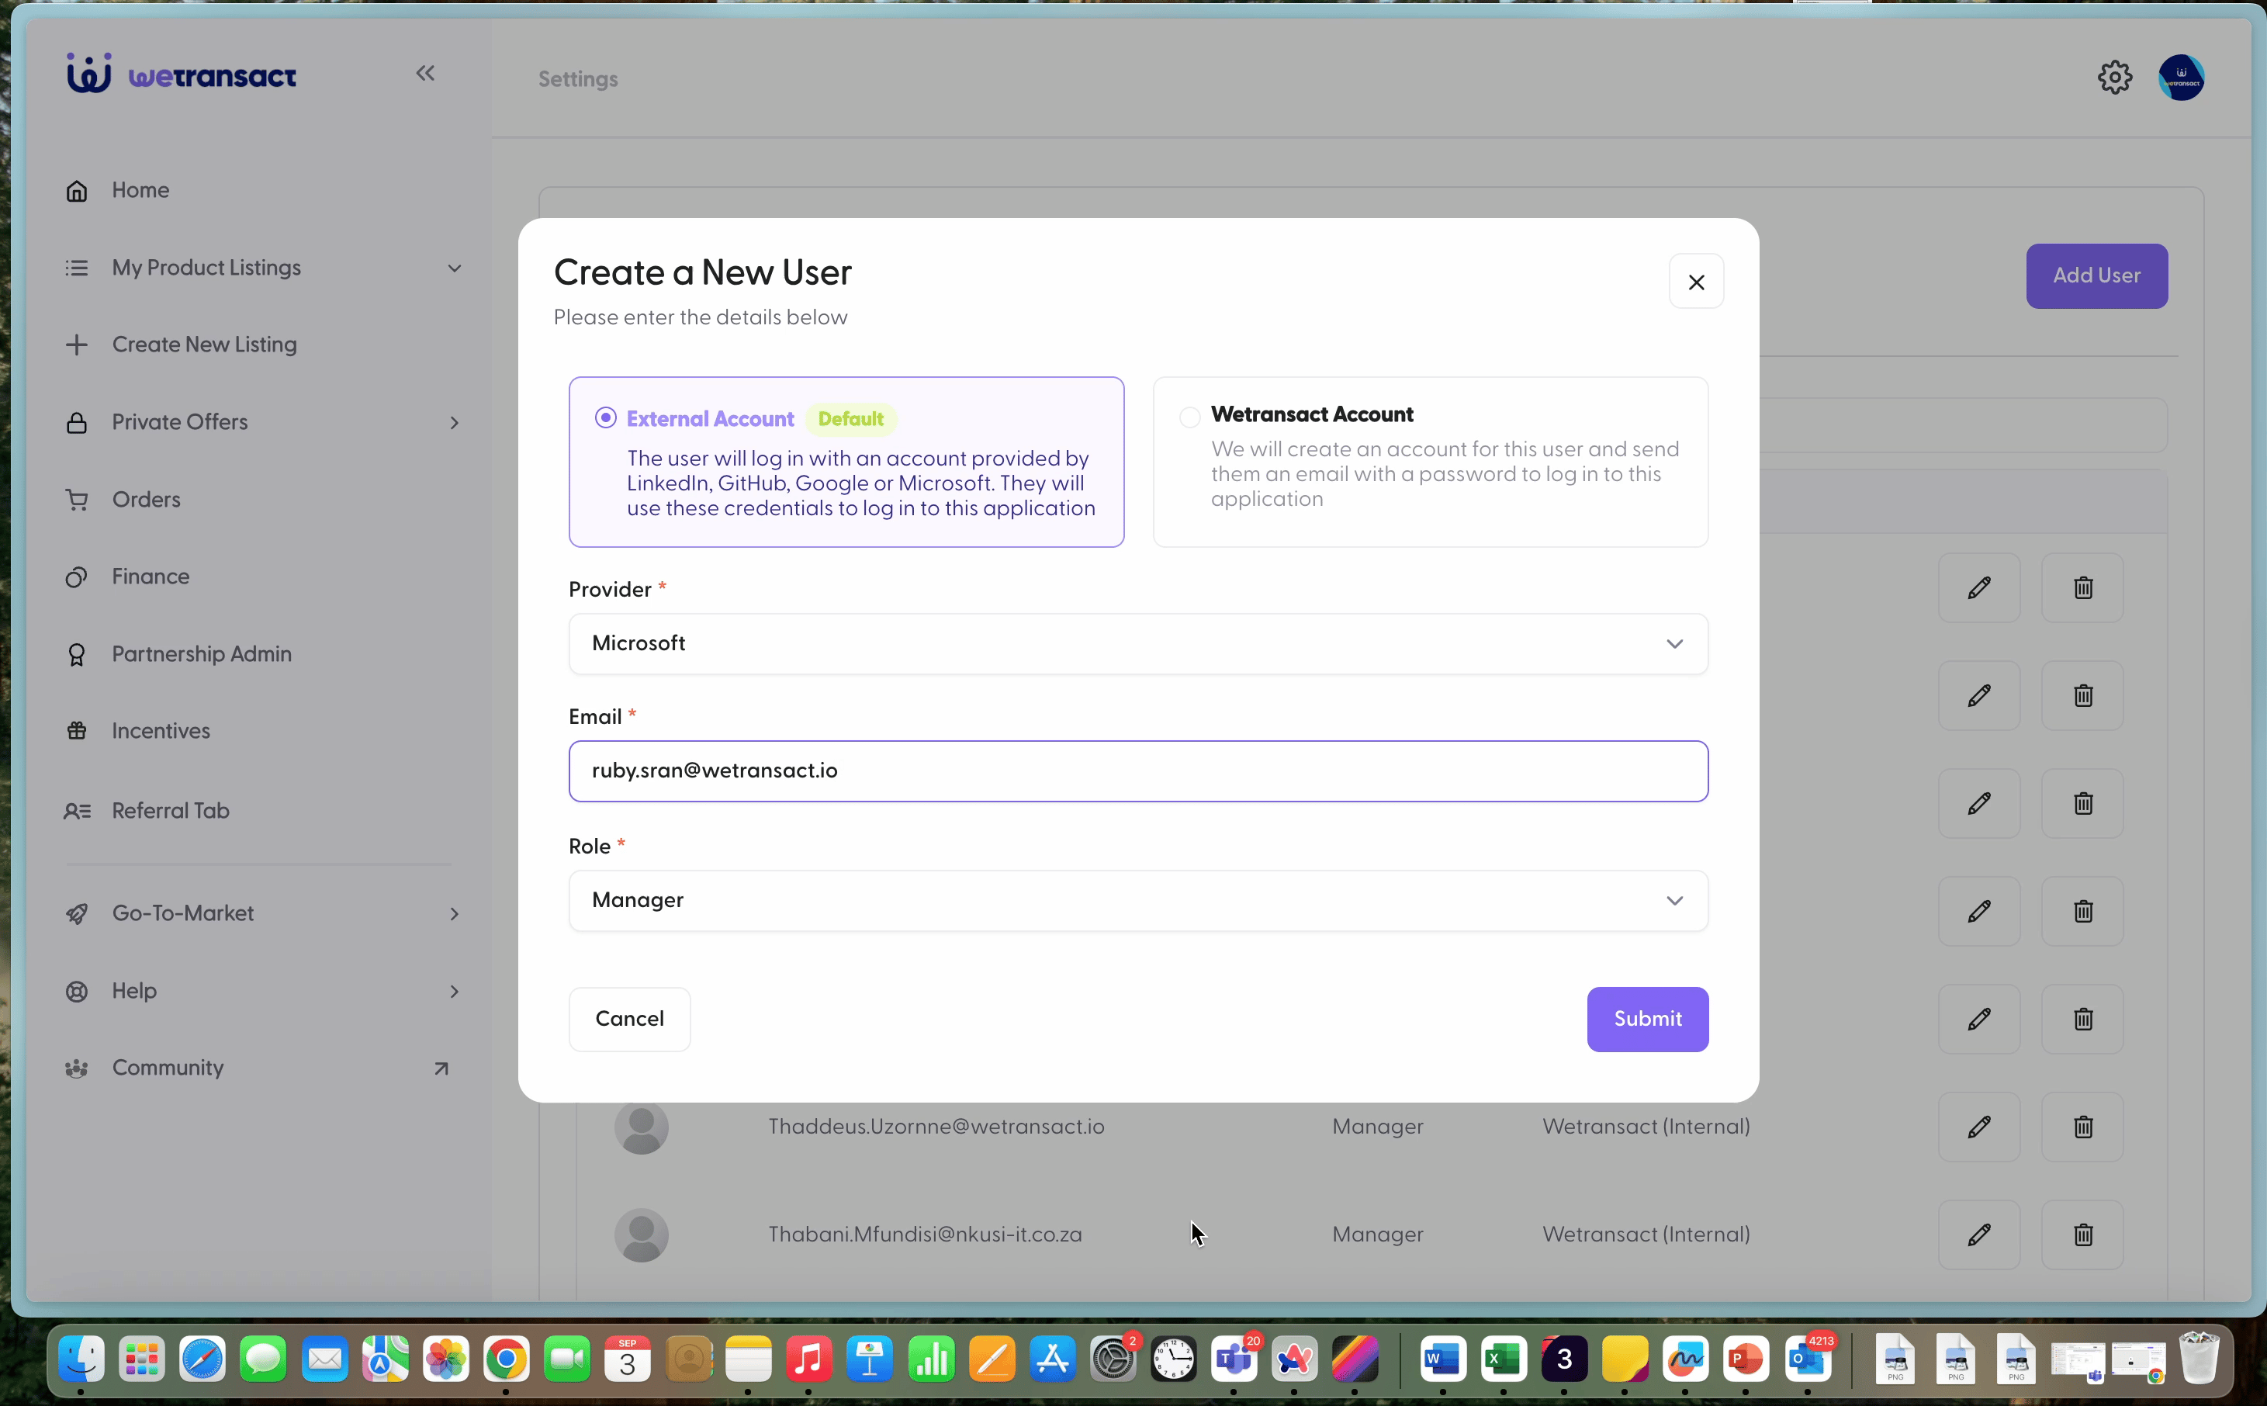The image size is (2267, 1406).
Task: Select the Wetransact Account radio option
Action: pos(1189,417)
